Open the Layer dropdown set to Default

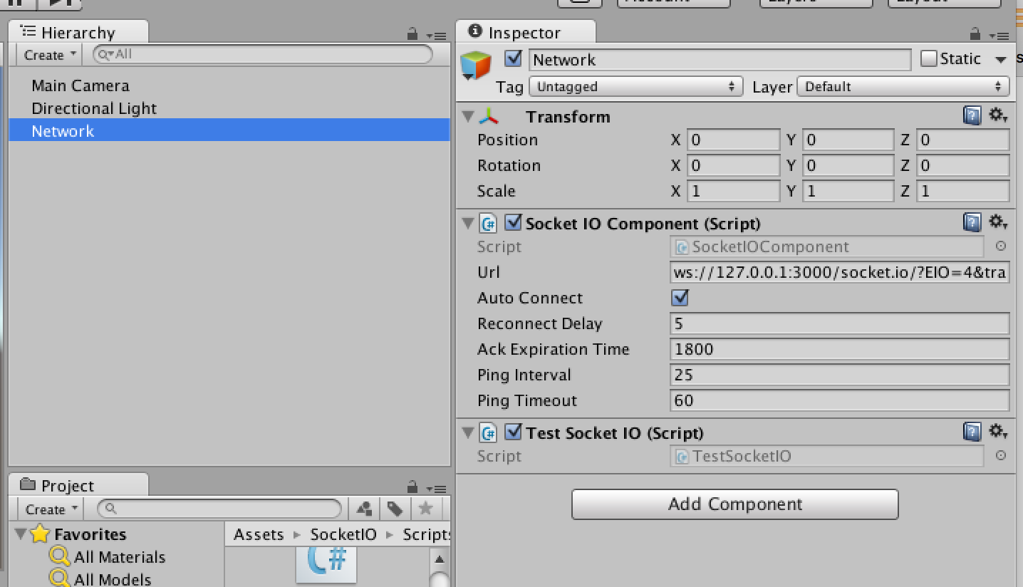point(903,86)
